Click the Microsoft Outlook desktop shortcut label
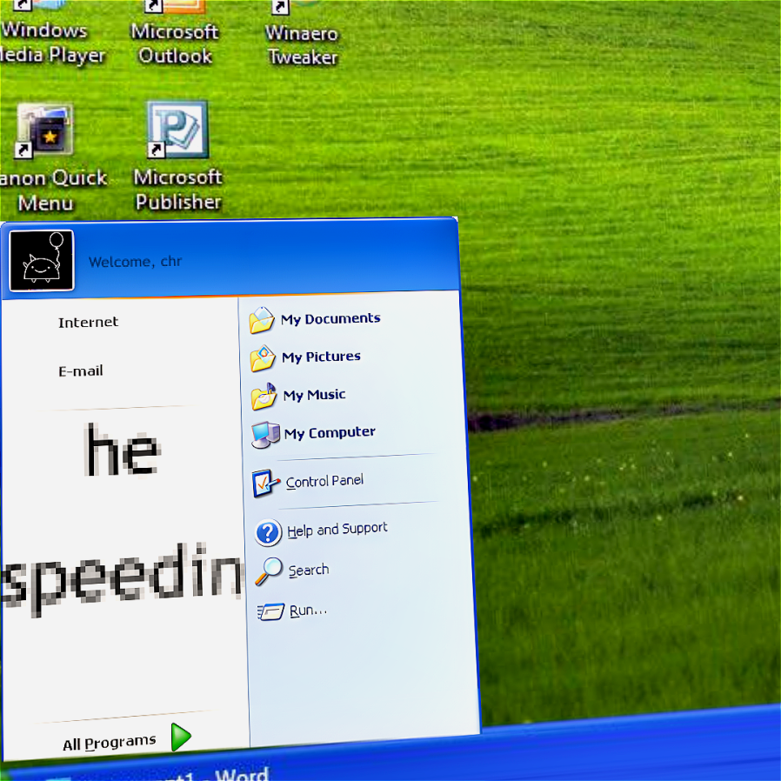 tap(175, 43)
